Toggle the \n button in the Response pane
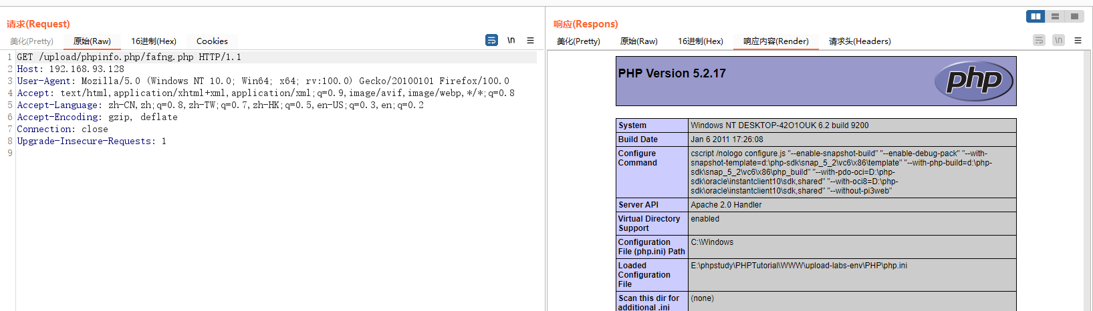1093x311 pixels. (1058, 40)
